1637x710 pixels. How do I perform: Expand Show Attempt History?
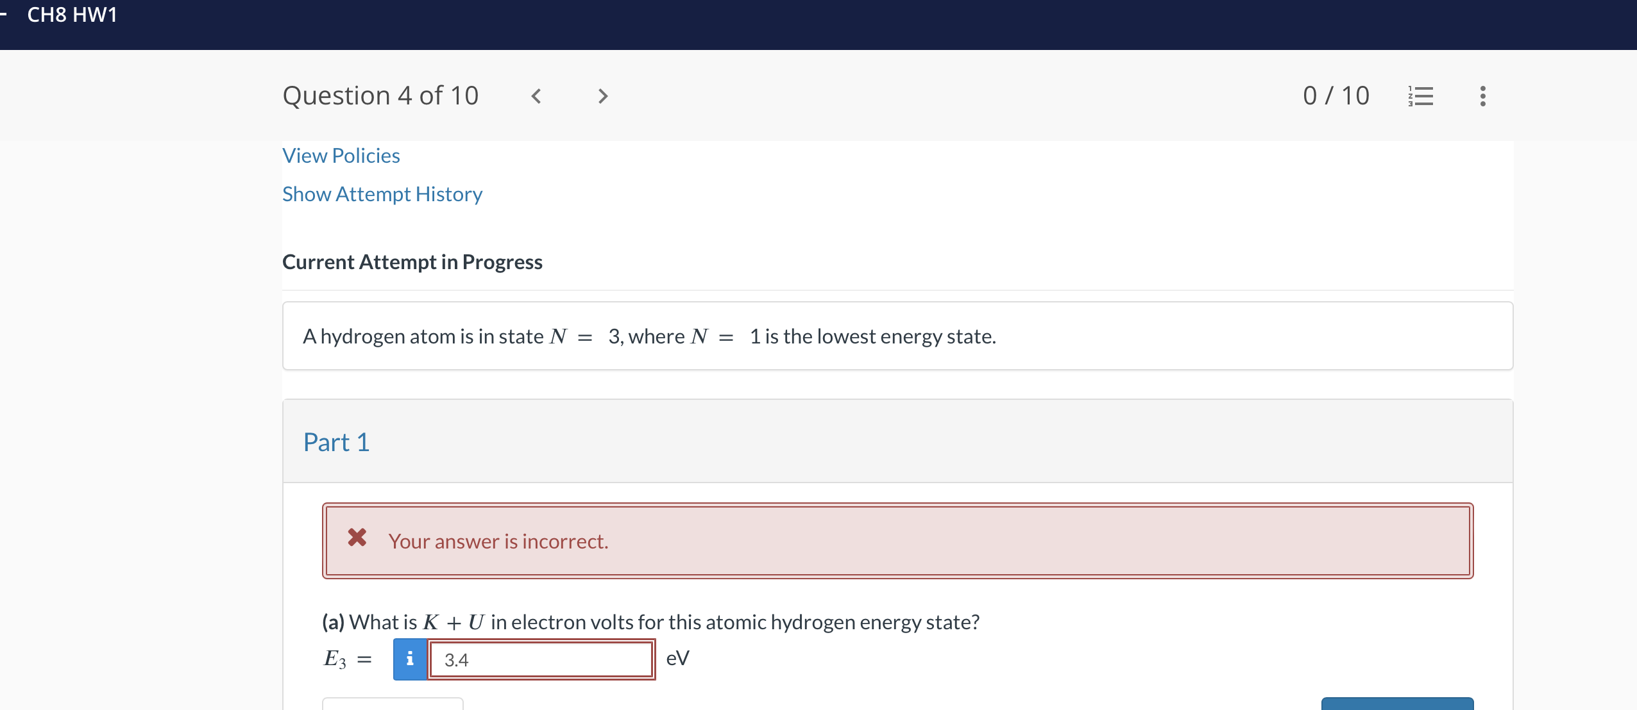tap(382, 194)
